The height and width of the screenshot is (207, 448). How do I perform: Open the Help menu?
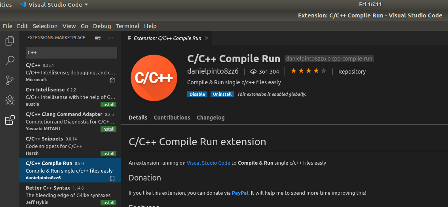tap(150, 26)
